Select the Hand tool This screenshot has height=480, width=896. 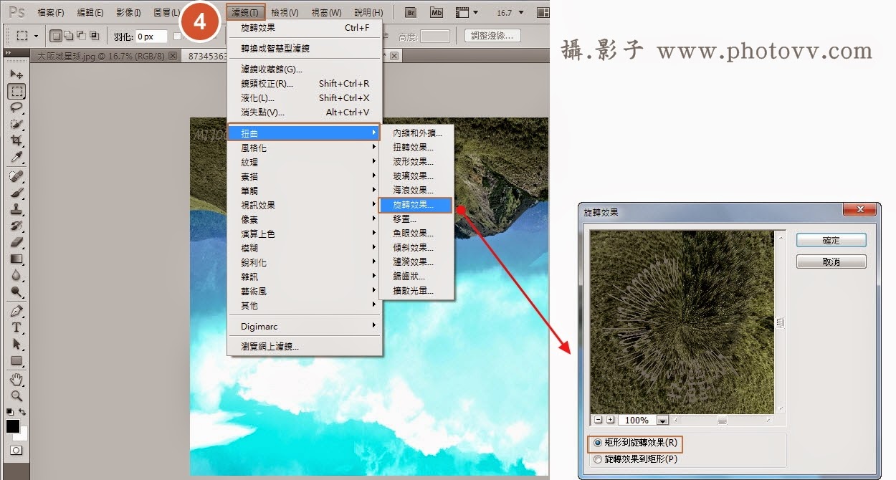[x=16, y=379]
